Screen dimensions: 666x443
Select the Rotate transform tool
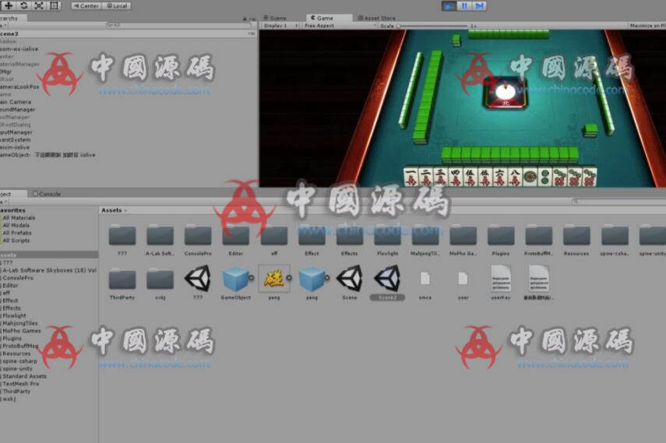[24, 5]
